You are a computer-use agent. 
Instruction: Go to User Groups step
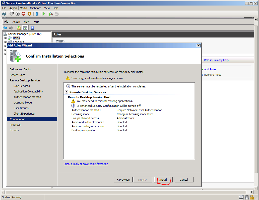(x=21, y=108)
